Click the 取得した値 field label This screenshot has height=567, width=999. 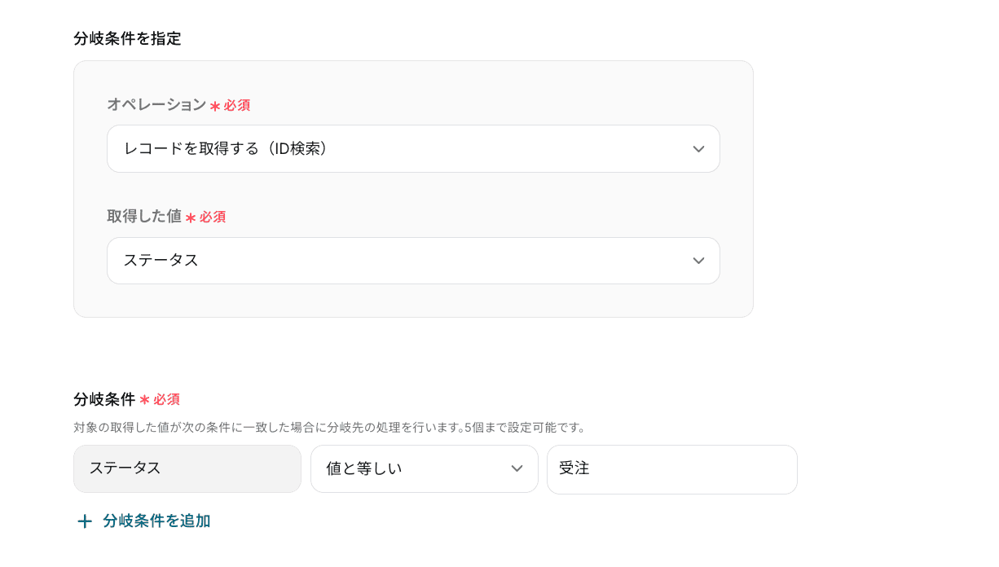(144, 217)
